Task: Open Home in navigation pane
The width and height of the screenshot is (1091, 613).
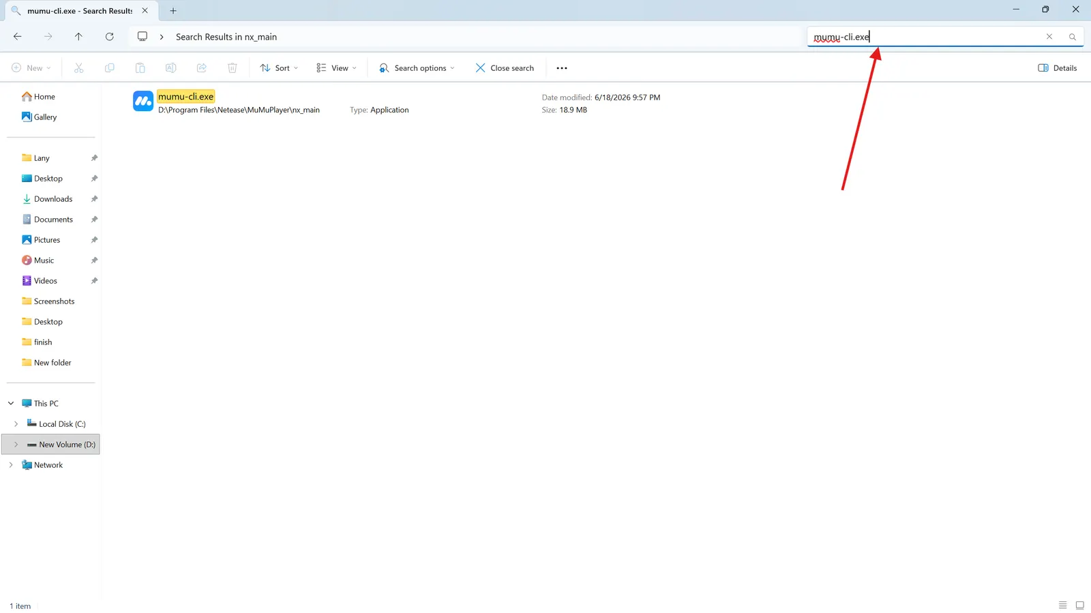Action: tap(39, 97)
